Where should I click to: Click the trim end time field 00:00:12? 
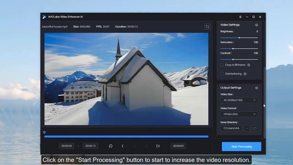click(x=91, y=146)
